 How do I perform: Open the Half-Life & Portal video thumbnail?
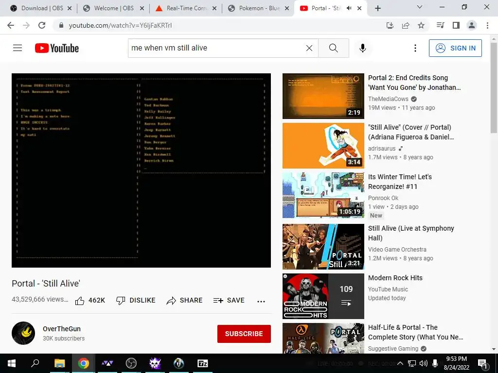pos(323,338)
